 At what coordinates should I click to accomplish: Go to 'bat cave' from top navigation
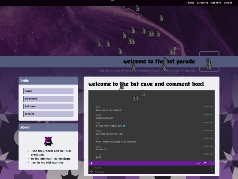216,3
